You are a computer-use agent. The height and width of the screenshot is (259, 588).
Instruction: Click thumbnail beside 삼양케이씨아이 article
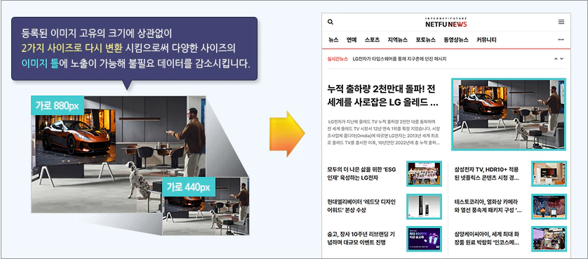point(549,239)
